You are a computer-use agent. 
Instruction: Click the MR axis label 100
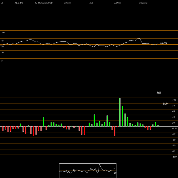174,100
